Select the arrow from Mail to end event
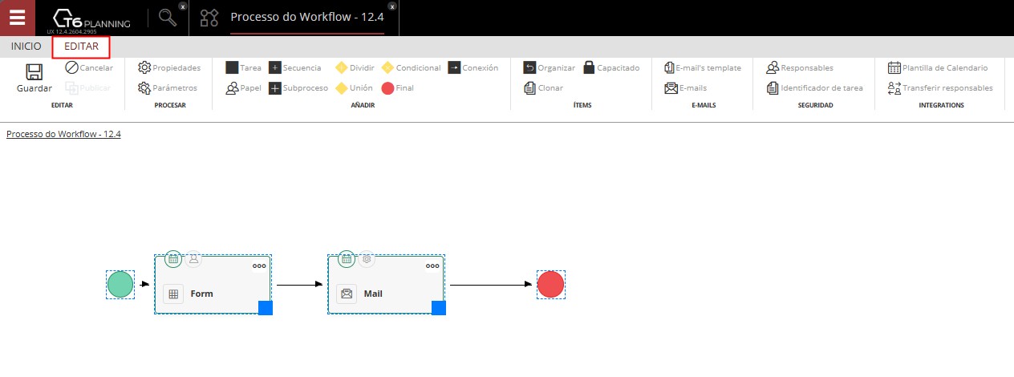 (x=490, y=284)
